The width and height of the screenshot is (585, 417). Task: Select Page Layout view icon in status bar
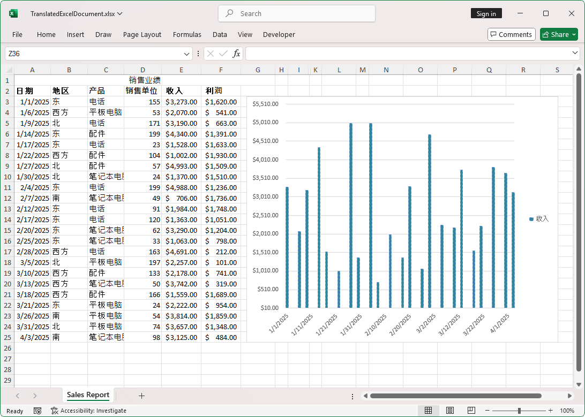point(449,410)
